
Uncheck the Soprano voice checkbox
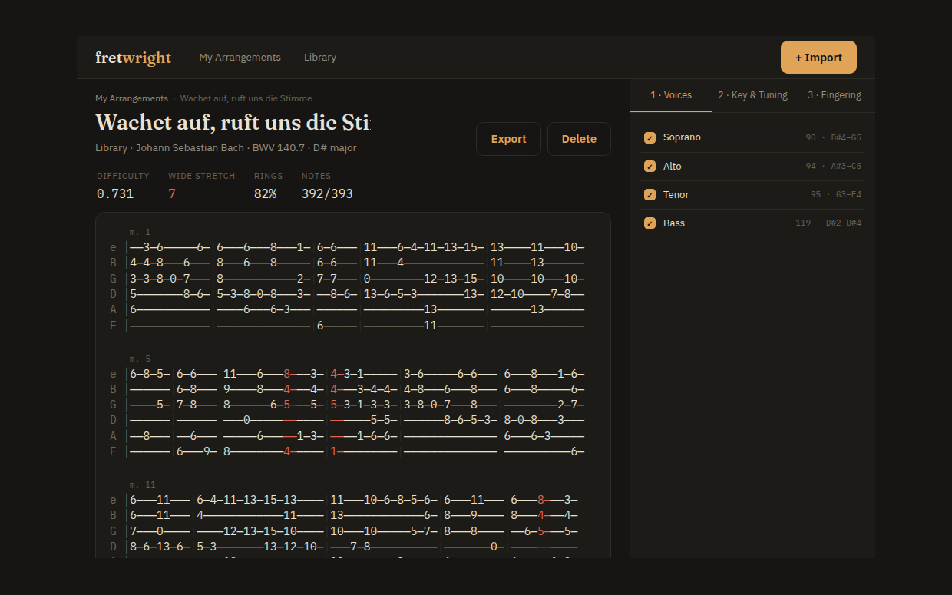tap(650, 137)
